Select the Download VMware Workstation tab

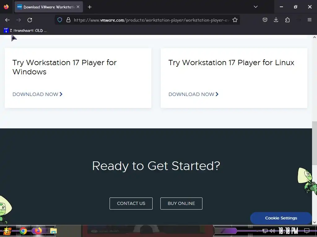pos(49,7)
